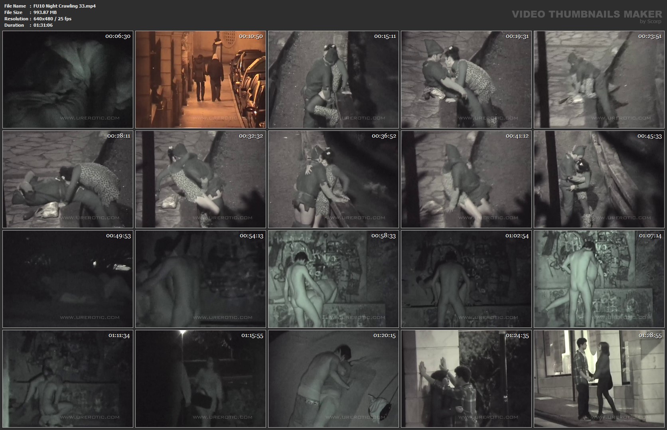This screenshot has width=667, height=430.
Task: Click the file name FU10 Night Crawling 33.mp4
Action: coord(65,6)
